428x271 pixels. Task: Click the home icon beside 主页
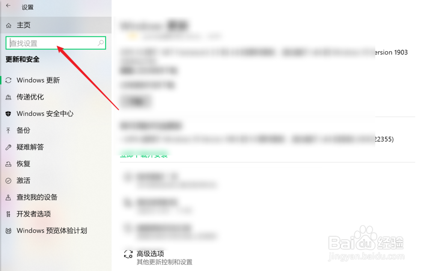[x=9, y=25]
